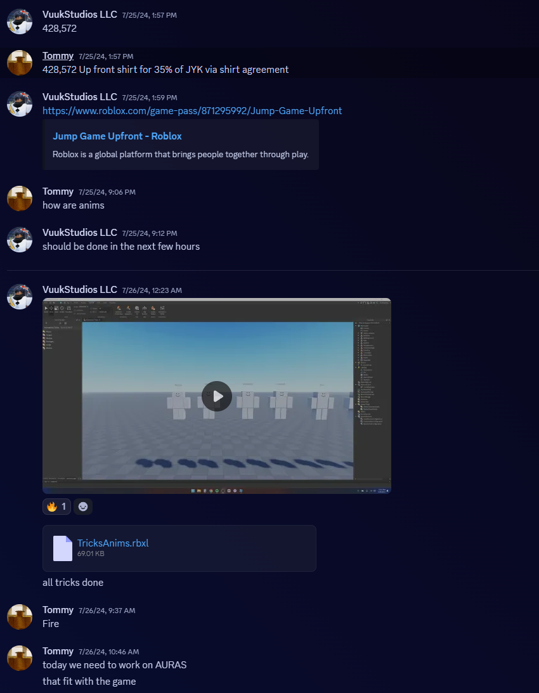Select the 'how are anims' message
This screenshot has width=539, height=693.
point(74,205)
